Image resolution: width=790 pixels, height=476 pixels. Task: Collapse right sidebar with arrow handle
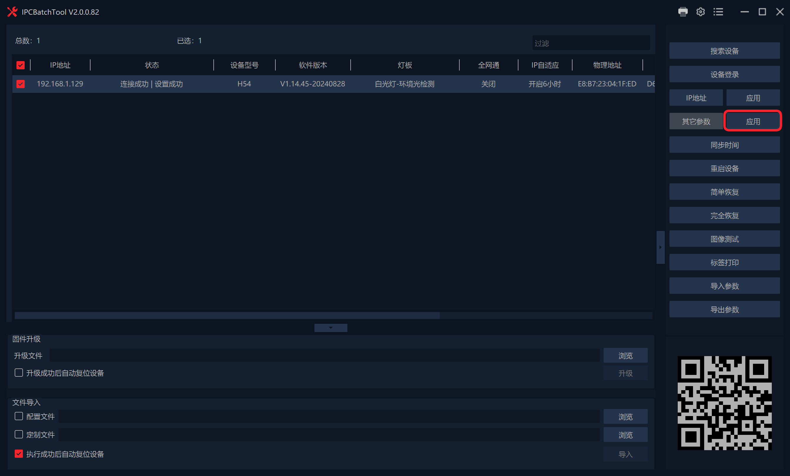point(660,247)
